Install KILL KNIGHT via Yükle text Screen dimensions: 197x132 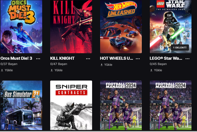(x=58, y=70)
